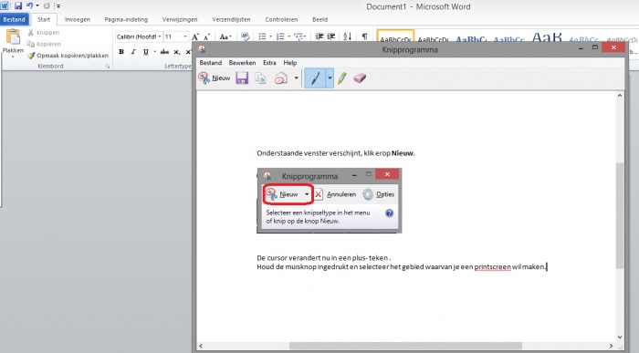The width and height of the screenshot is (639, 353).
Task: Click the Word application icon in the title bar
Action: pos(5,5)
